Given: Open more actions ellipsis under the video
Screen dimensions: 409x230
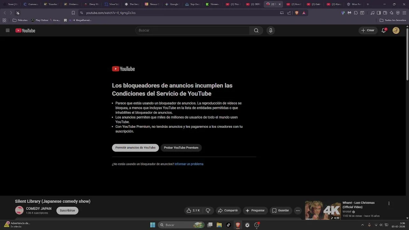Looking at the screenshot, I should point(298,211).
